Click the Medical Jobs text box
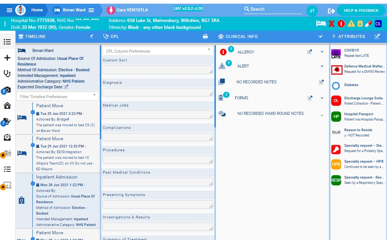Viewport: 387px width, 240px height. (158, 115)
